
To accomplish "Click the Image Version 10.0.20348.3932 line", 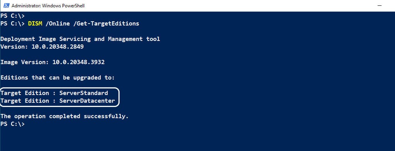I will 52,62.
